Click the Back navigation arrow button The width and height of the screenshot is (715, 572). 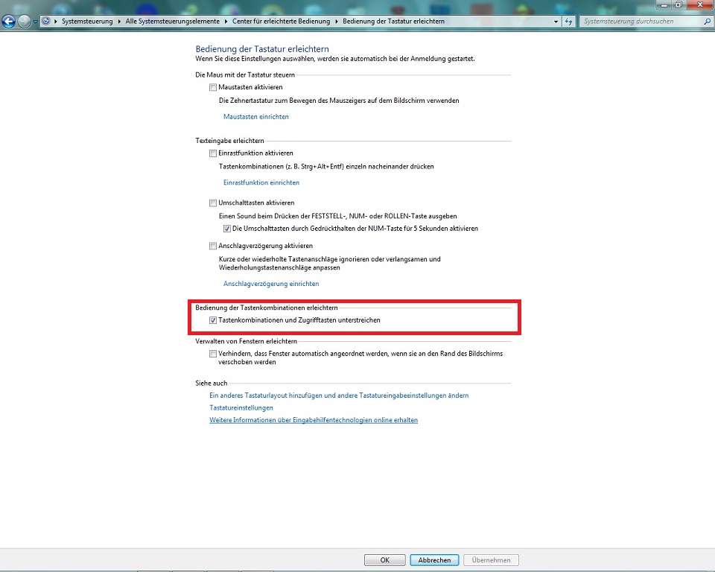click(9, 22)
